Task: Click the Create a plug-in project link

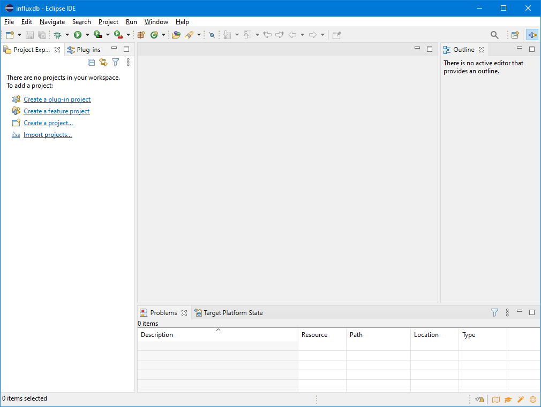Action: 57,99
